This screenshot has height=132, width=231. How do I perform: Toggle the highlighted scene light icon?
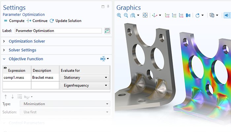tap(227, 15)
